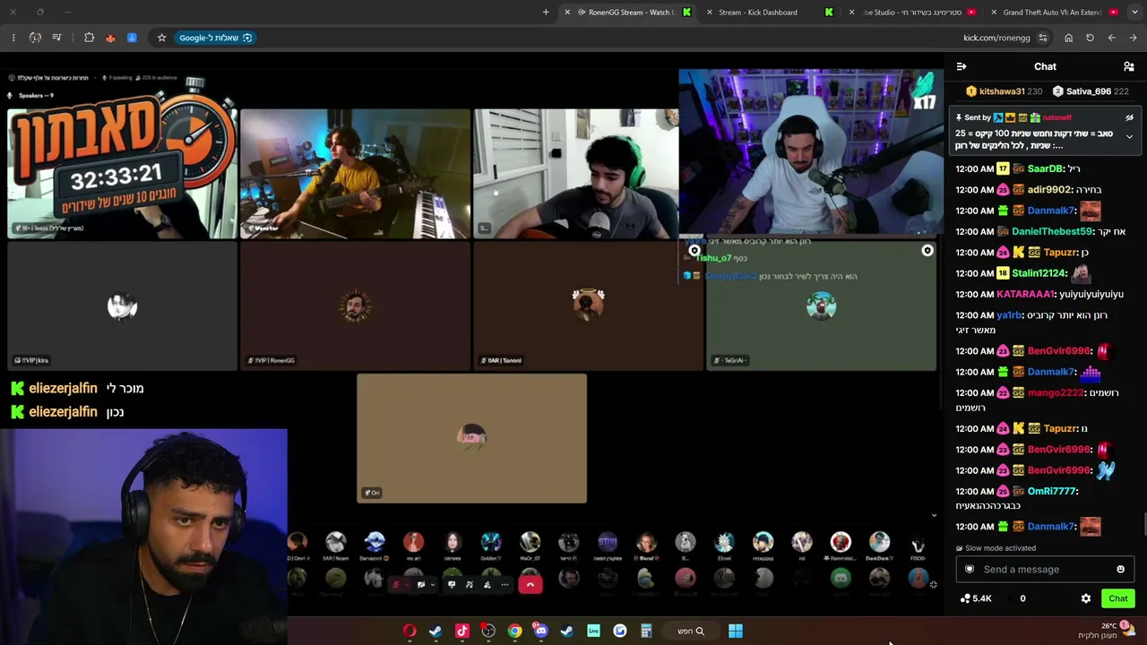Screen dimensions: 1147x645
Task: Open Discord from taskbar
Action: tap(540, 631)
